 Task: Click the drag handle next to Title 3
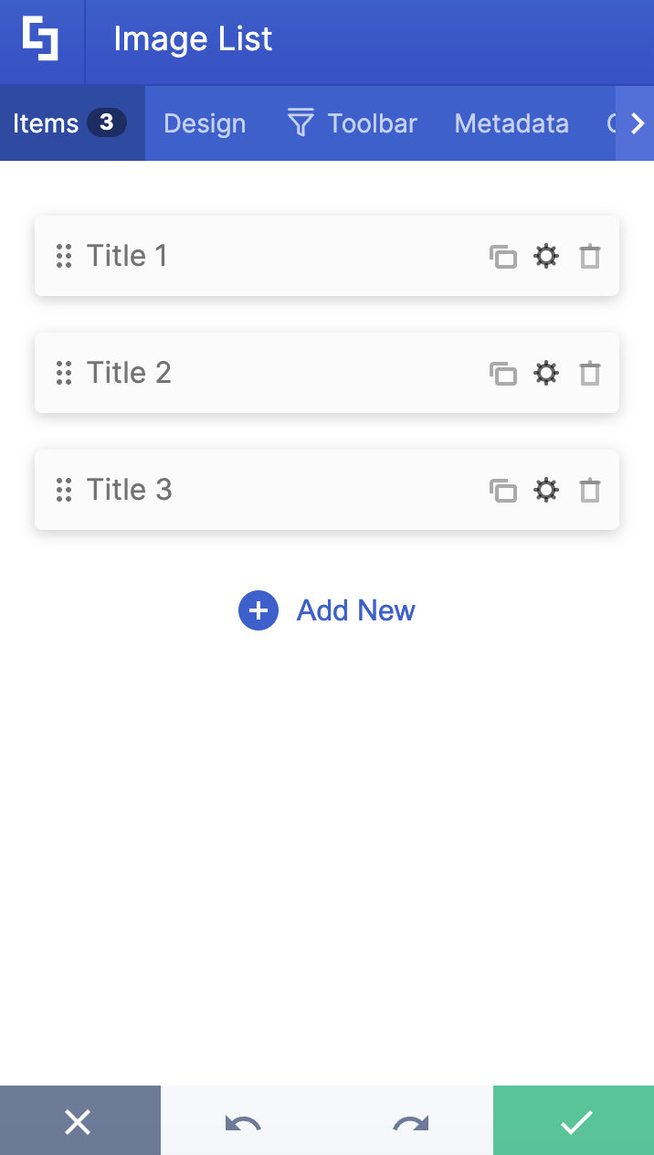point(64,490)
